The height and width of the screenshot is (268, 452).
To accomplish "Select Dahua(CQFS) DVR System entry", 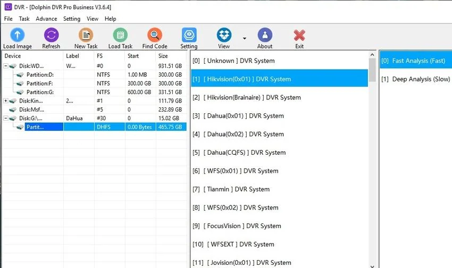I will [279, 153].
